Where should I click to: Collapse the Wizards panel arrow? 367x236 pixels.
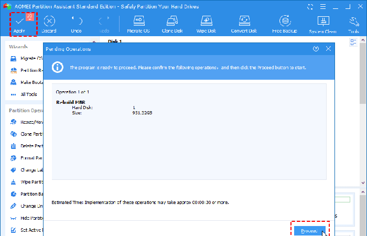click(94, 42)
